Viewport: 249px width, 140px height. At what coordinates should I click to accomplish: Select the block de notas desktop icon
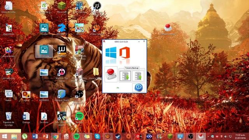9,7
